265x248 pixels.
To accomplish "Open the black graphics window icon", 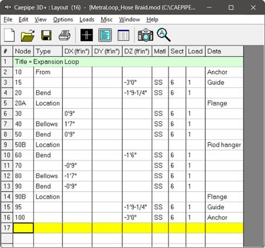I will (87, 35).
